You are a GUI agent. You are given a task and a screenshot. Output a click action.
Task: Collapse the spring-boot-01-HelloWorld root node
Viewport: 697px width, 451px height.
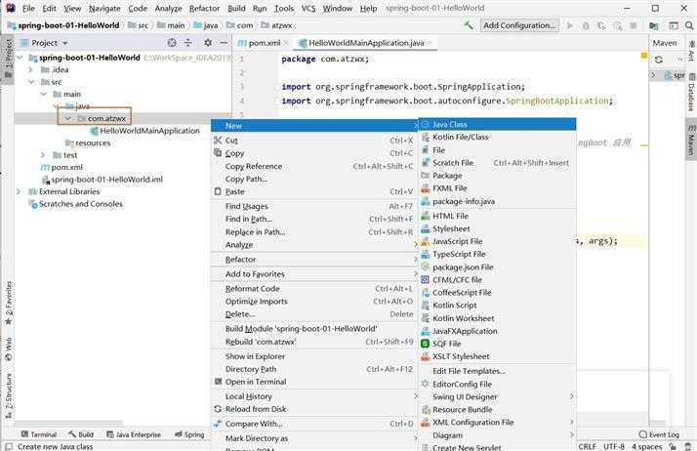tap(20, 58)
